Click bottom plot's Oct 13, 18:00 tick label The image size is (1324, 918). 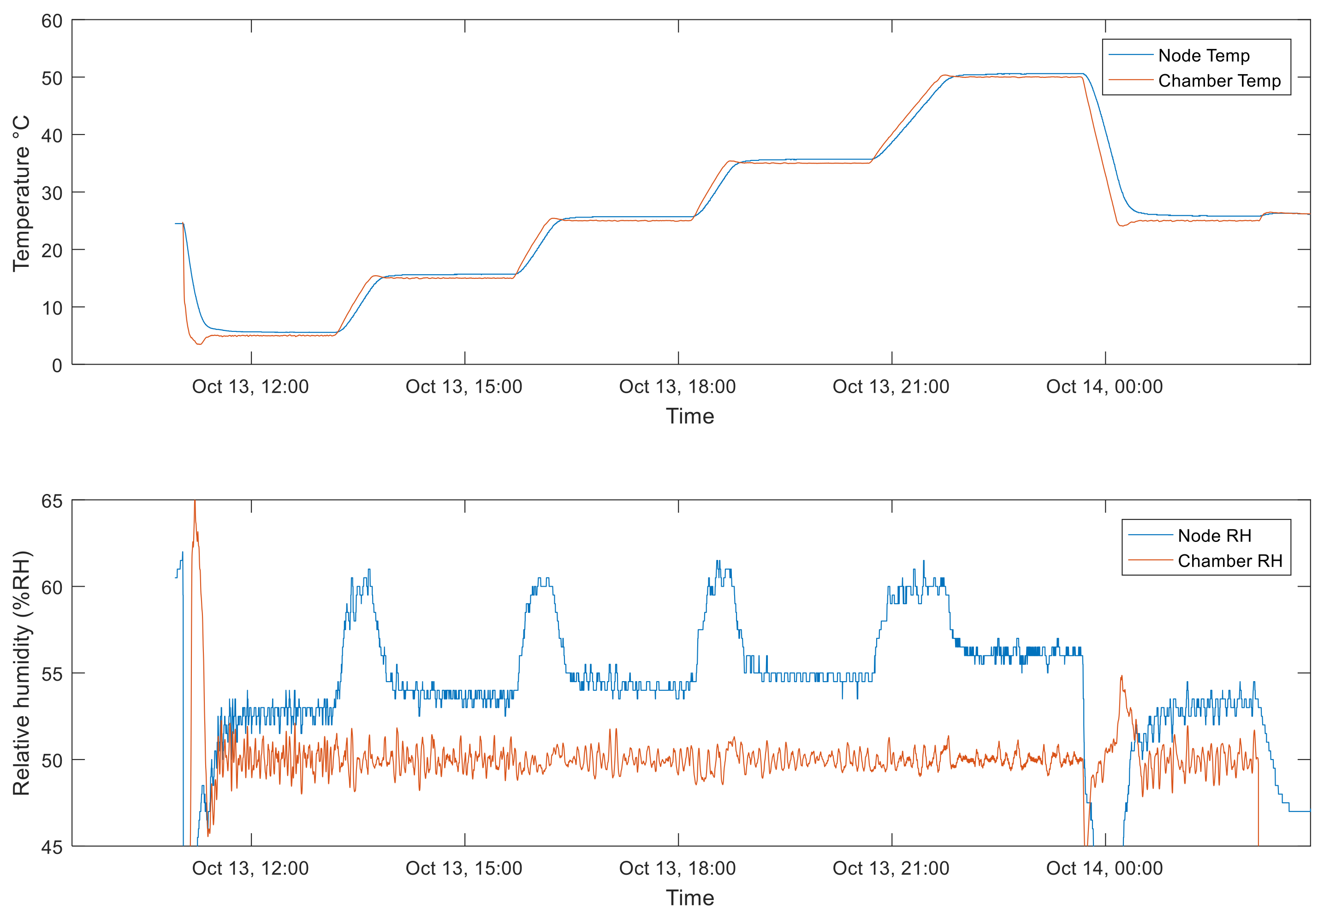[677, 868]
